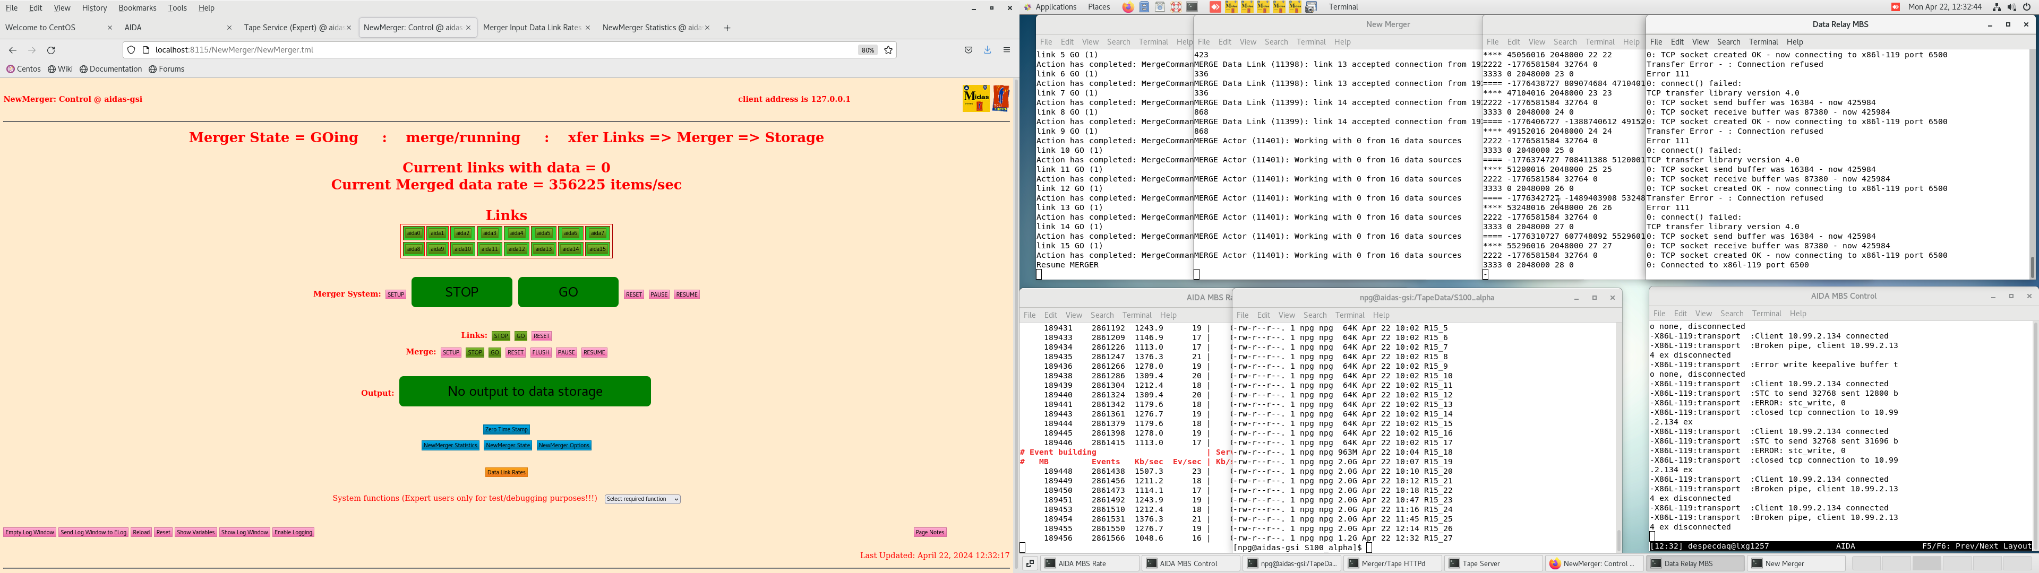Click the Page Notes button
2039x573 pixels.
coord(930,533)
